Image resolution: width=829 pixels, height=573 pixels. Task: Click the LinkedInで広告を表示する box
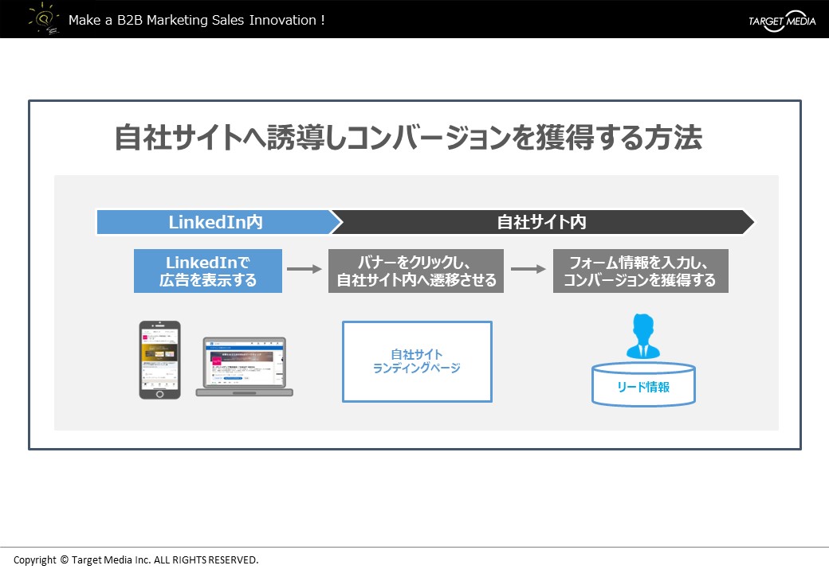pyautogui.click(x=208, y=271)
